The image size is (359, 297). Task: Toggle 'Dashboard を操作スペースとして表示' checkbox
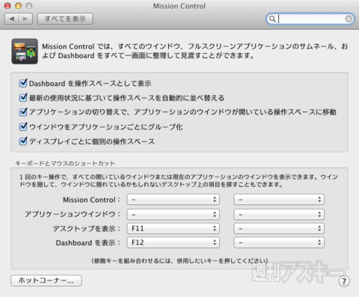pyautogui.click(x=23, y=83)
